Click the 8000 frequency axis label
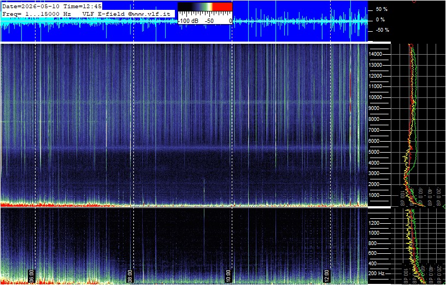The height and width of the screenshot is (285, 446). click(374, 119)
